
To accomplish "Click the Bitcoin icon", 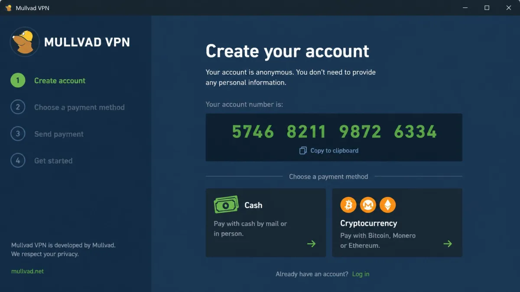I will point(348,205).
